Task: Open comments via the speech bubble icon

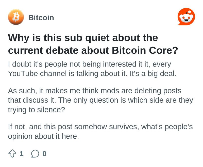Action: pyautogui.click(x=35, y=154)
